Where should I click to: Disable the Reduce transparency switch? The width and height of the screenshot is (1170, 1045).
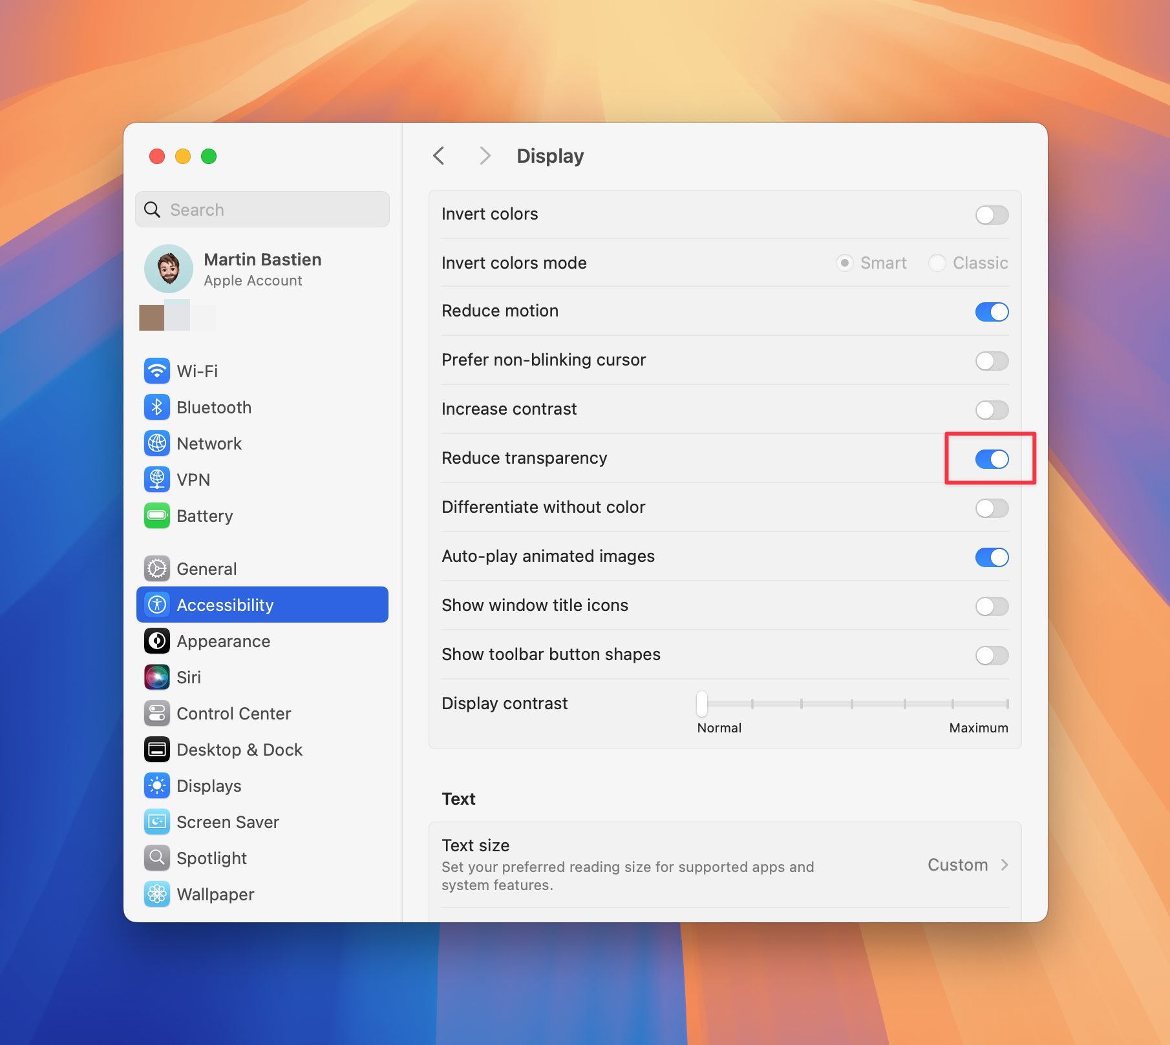[992, 459]
